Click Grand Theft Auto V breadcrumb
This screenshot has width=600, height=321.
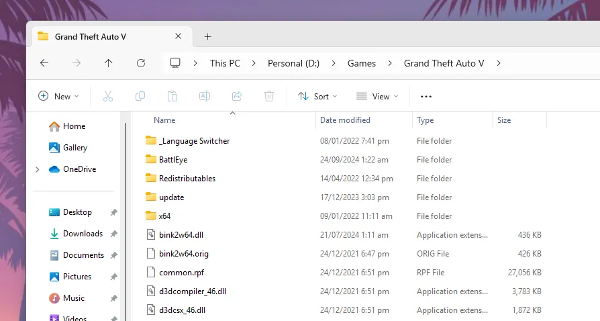(x=444, y=63)
